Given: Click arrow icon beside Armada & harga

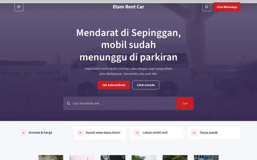Looking at the screenshot, I should pos(23,133).
